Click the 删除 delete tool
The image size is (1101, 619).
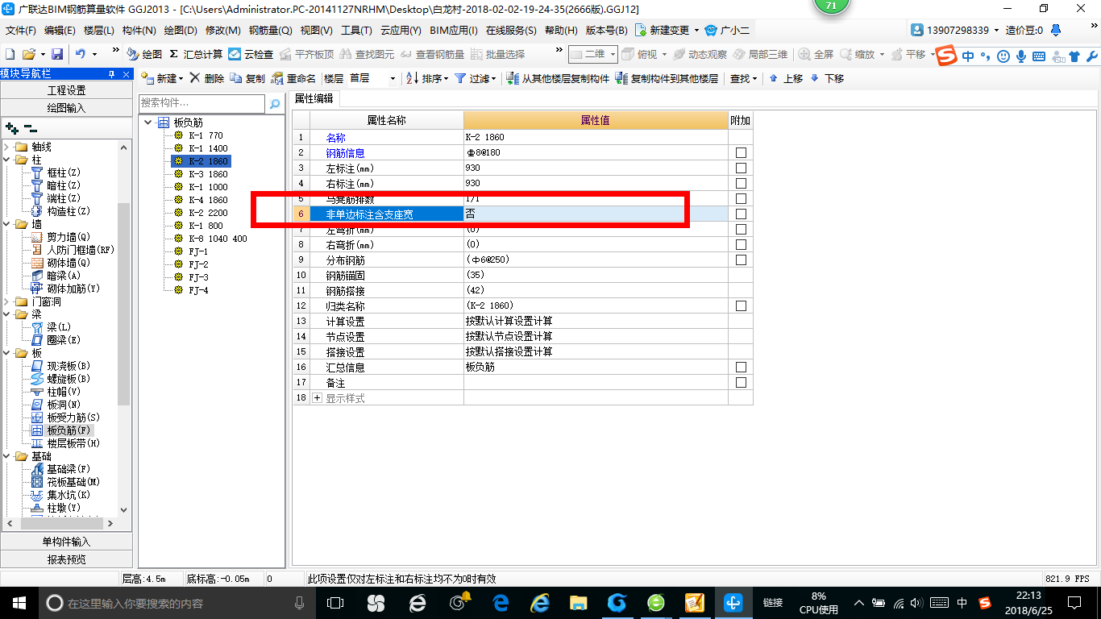click(207, 78)
